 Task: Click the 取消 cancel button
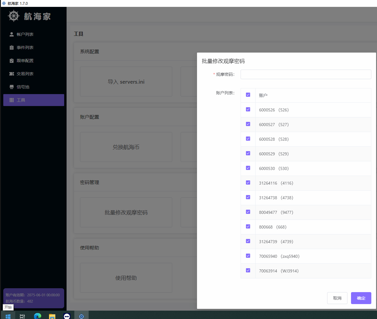[x=337, y=298]
